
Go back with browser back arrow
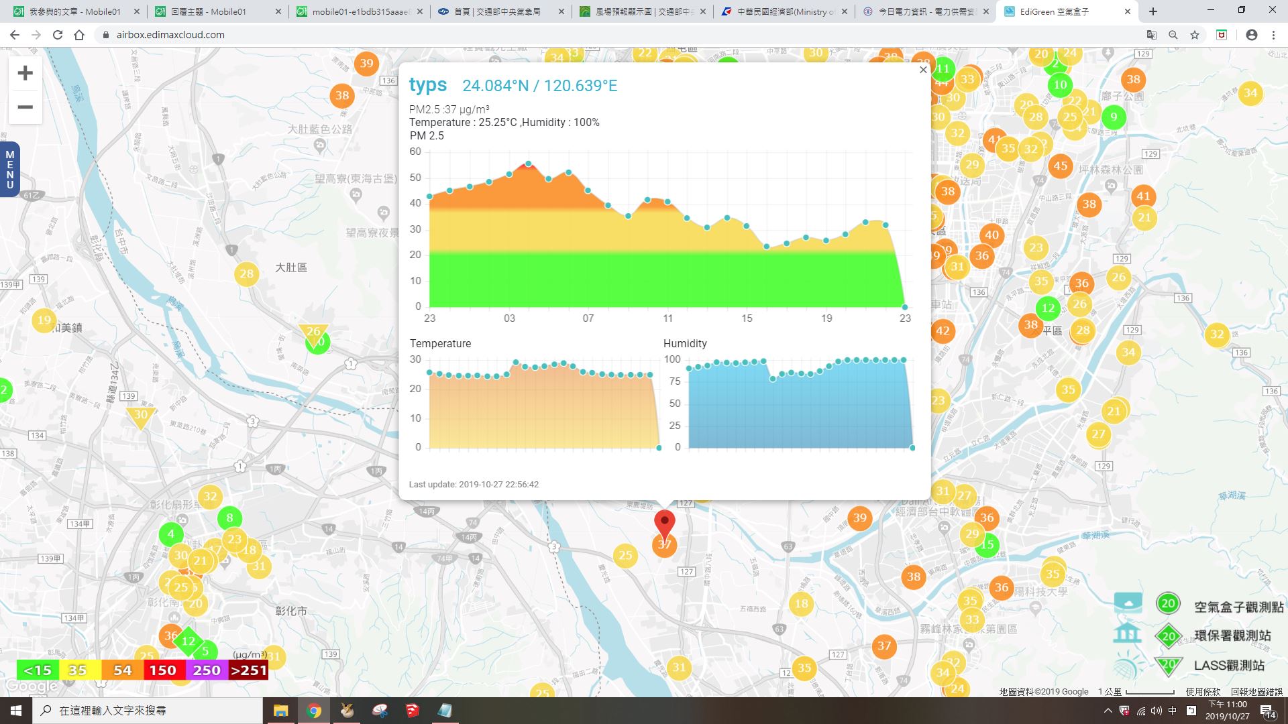(x=15, y=35)
